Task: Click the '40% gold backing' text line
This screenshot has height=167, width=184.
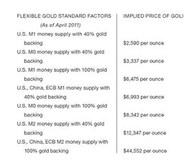Action: (x=45, y=97)
